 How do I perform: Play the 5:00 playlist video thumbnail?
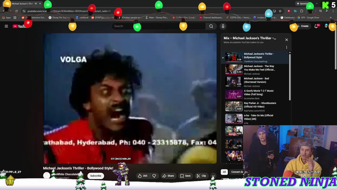(234, 156)
